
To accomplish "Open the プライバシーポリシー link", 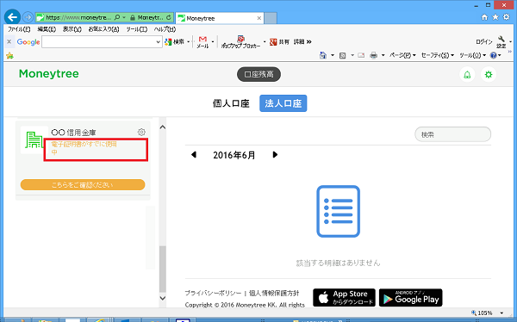I will pos(213,293).
